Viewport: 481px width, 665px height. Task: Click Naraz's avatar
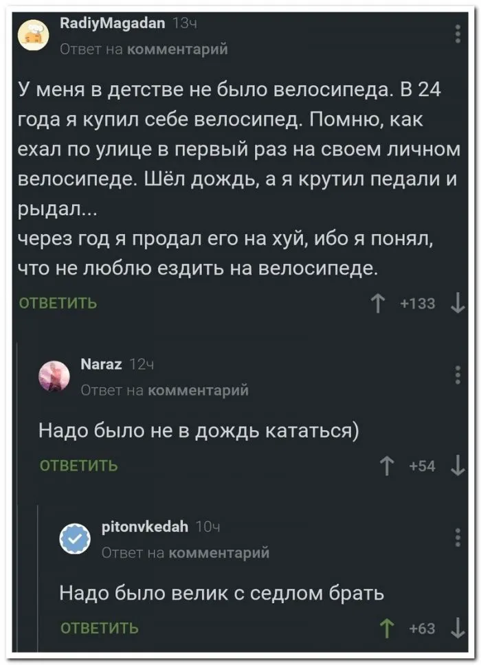(55, 376)
